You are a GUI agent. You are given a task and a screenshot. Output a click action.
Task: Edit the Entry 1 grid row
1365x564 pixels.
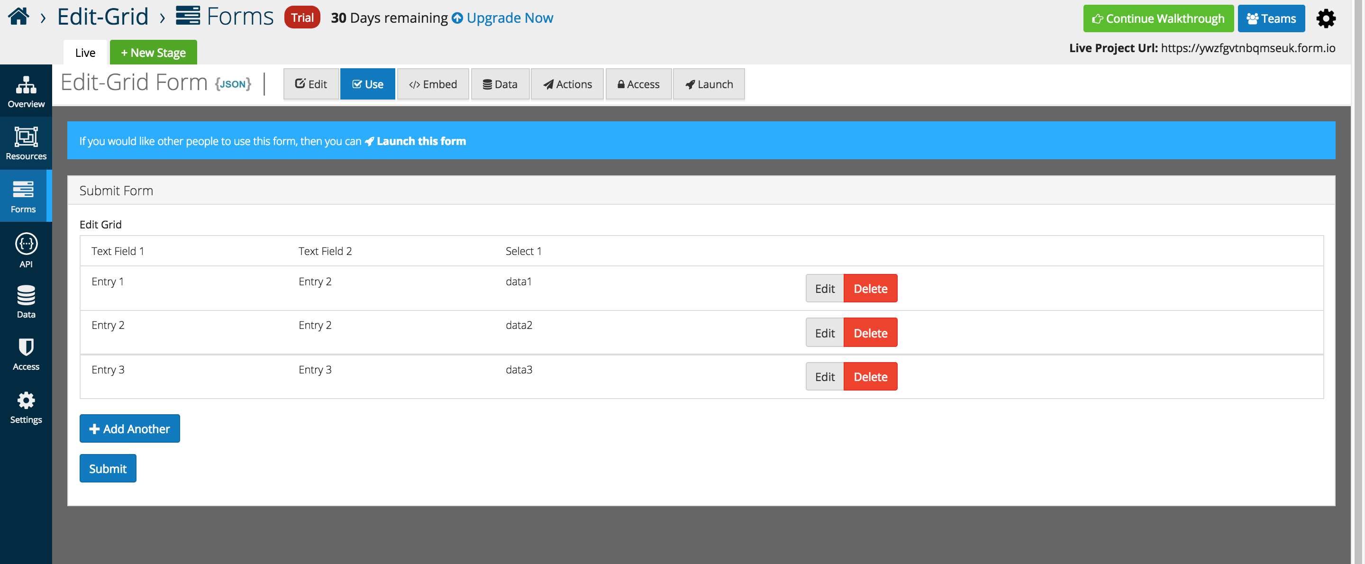click(825, 288)
